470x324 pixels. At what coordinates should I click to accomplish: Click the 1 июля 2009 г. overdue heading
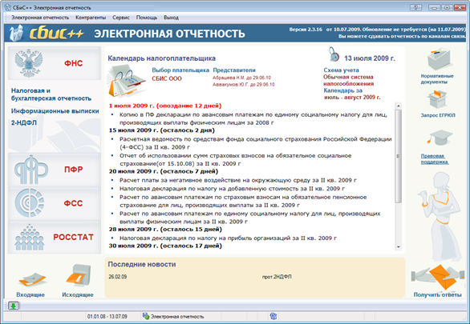pyautogui.click(x=165, y=106)
